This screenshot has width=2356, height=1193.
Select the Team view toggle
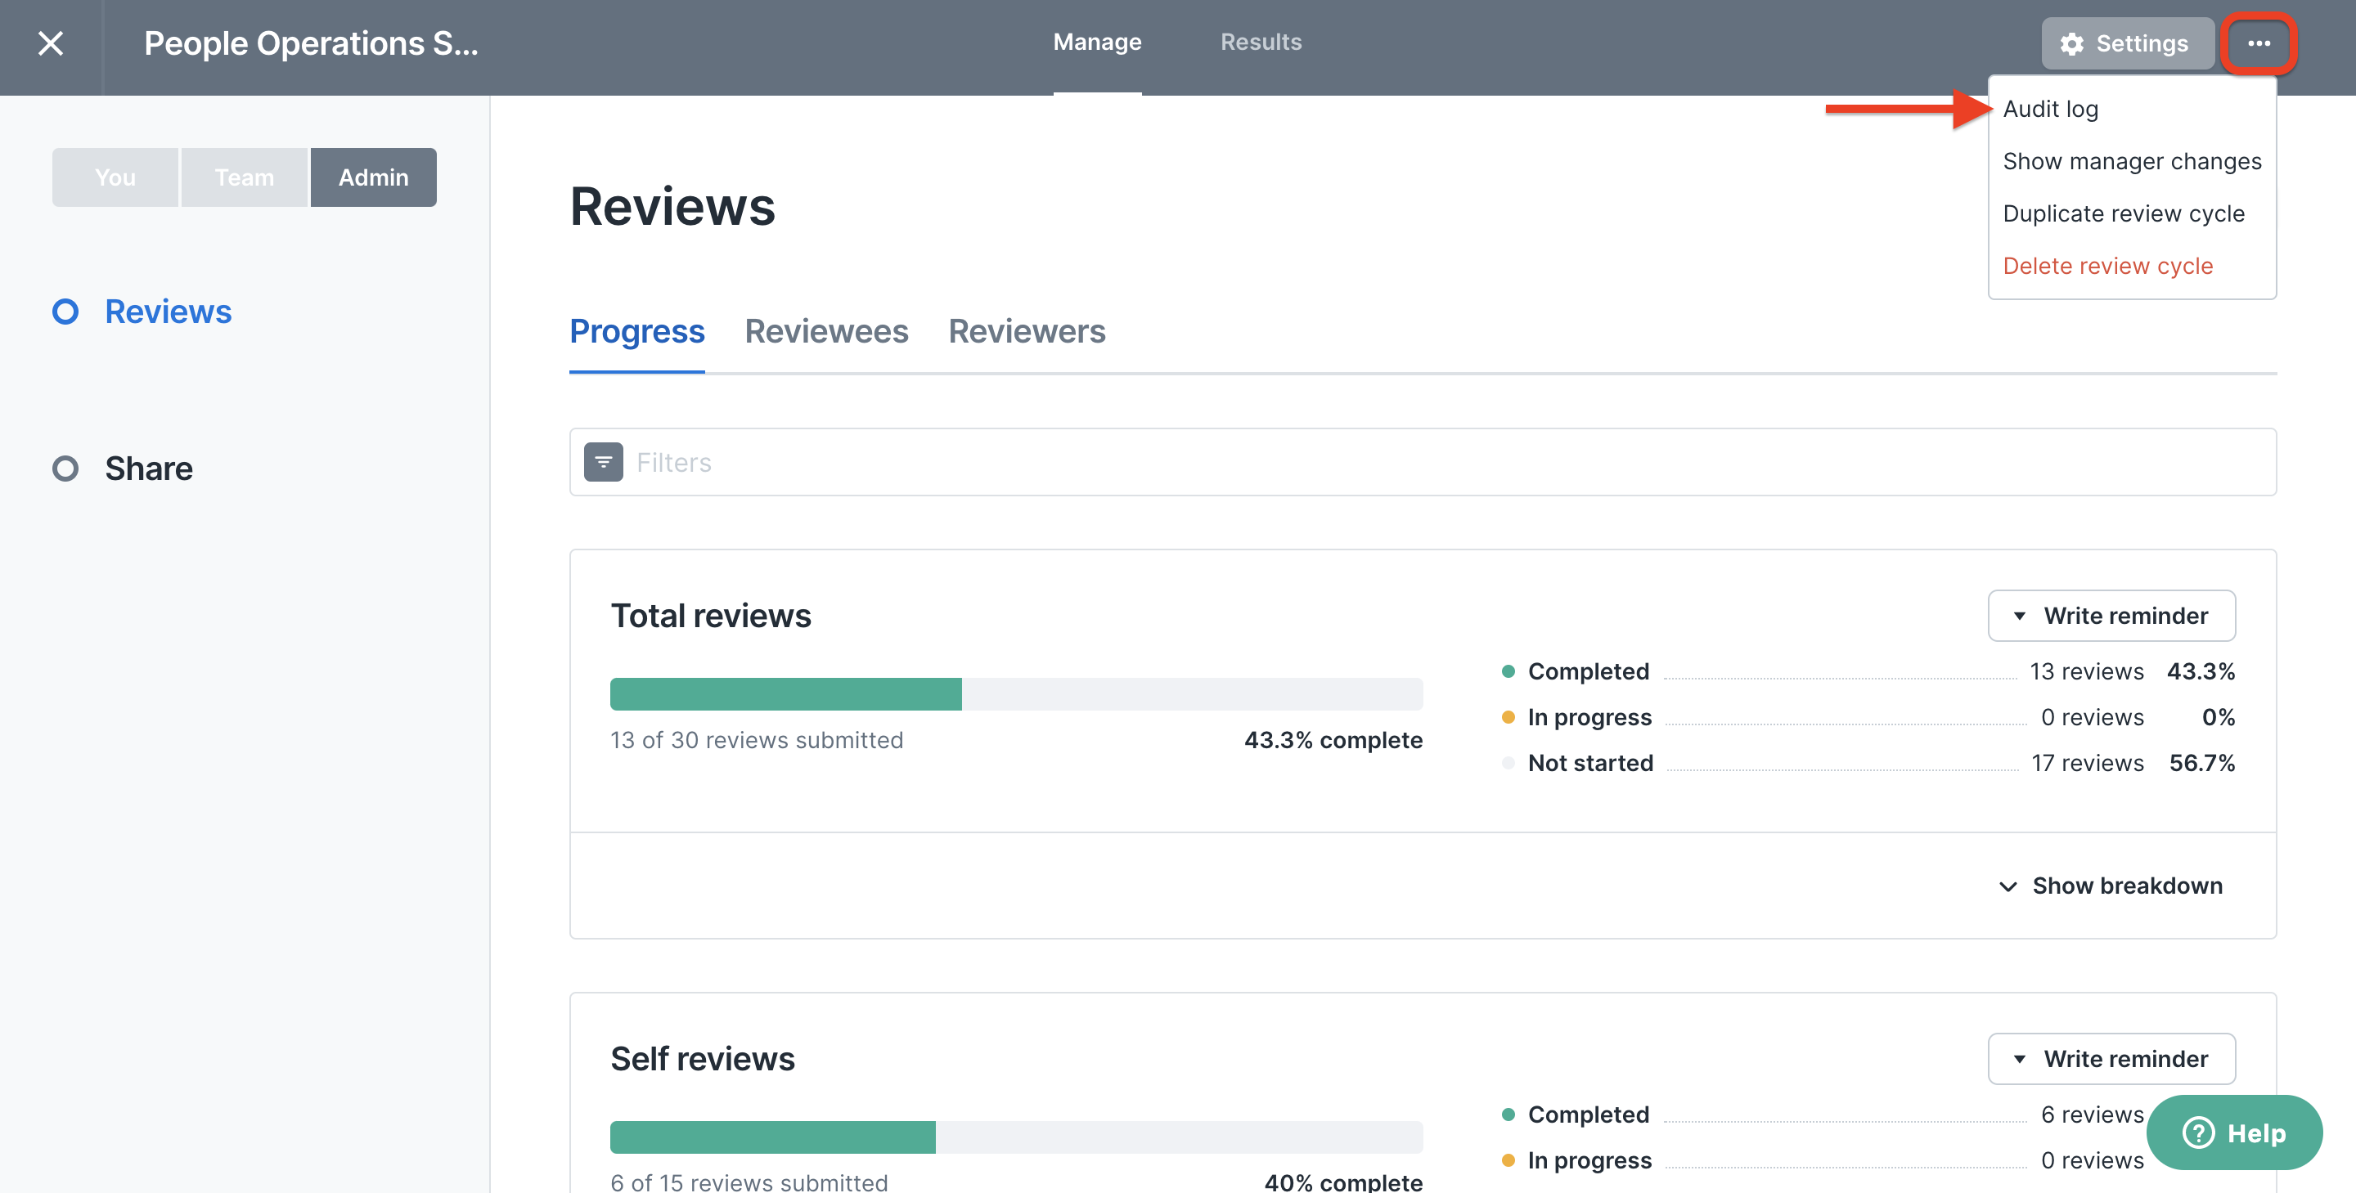pyautogui.click(x=244, y=175)
